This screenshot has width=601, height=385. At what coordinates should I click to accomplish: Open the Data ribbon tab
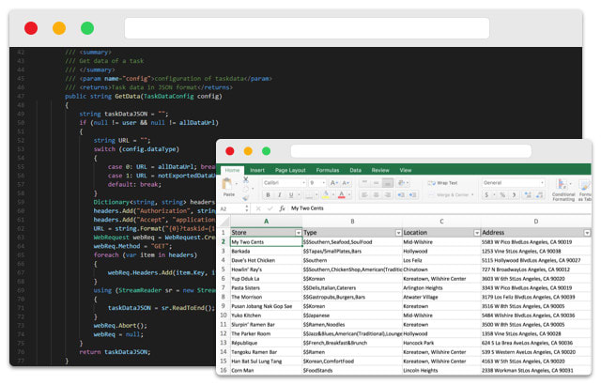[355, 171]
